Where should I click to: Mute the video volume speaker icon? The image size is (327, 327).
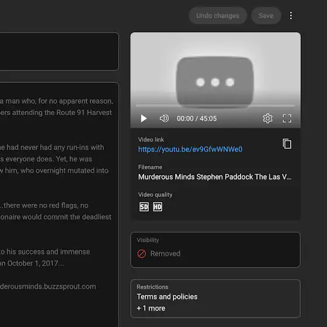164,119
